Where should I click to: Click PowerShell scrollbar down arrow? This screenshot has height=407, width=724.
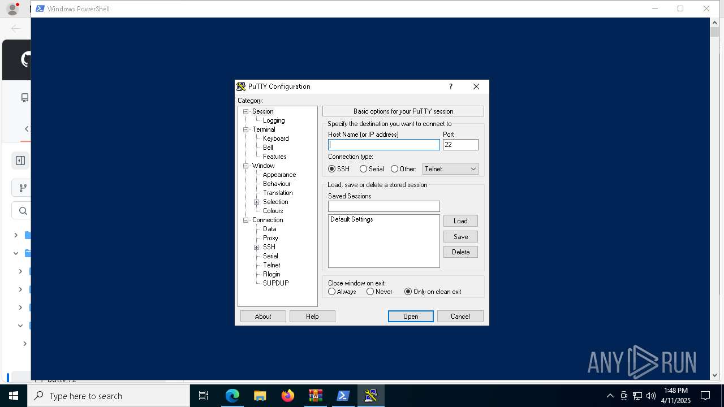(714, 375)
